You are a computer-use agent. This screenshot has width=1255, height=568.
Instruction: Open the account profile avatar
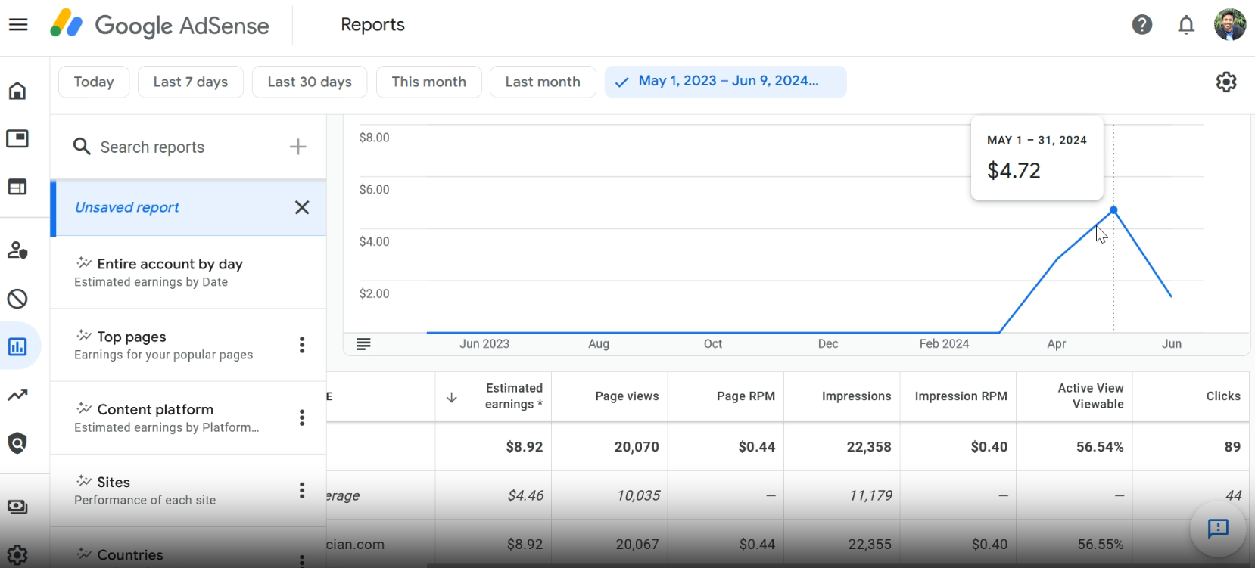tap(1230, 25)
